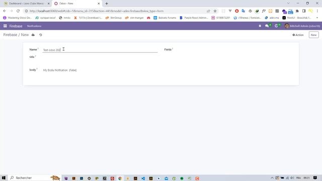Screen dimensions: 322x181
Task: Open the conversations chat icon
Action: tap(268, 26)
